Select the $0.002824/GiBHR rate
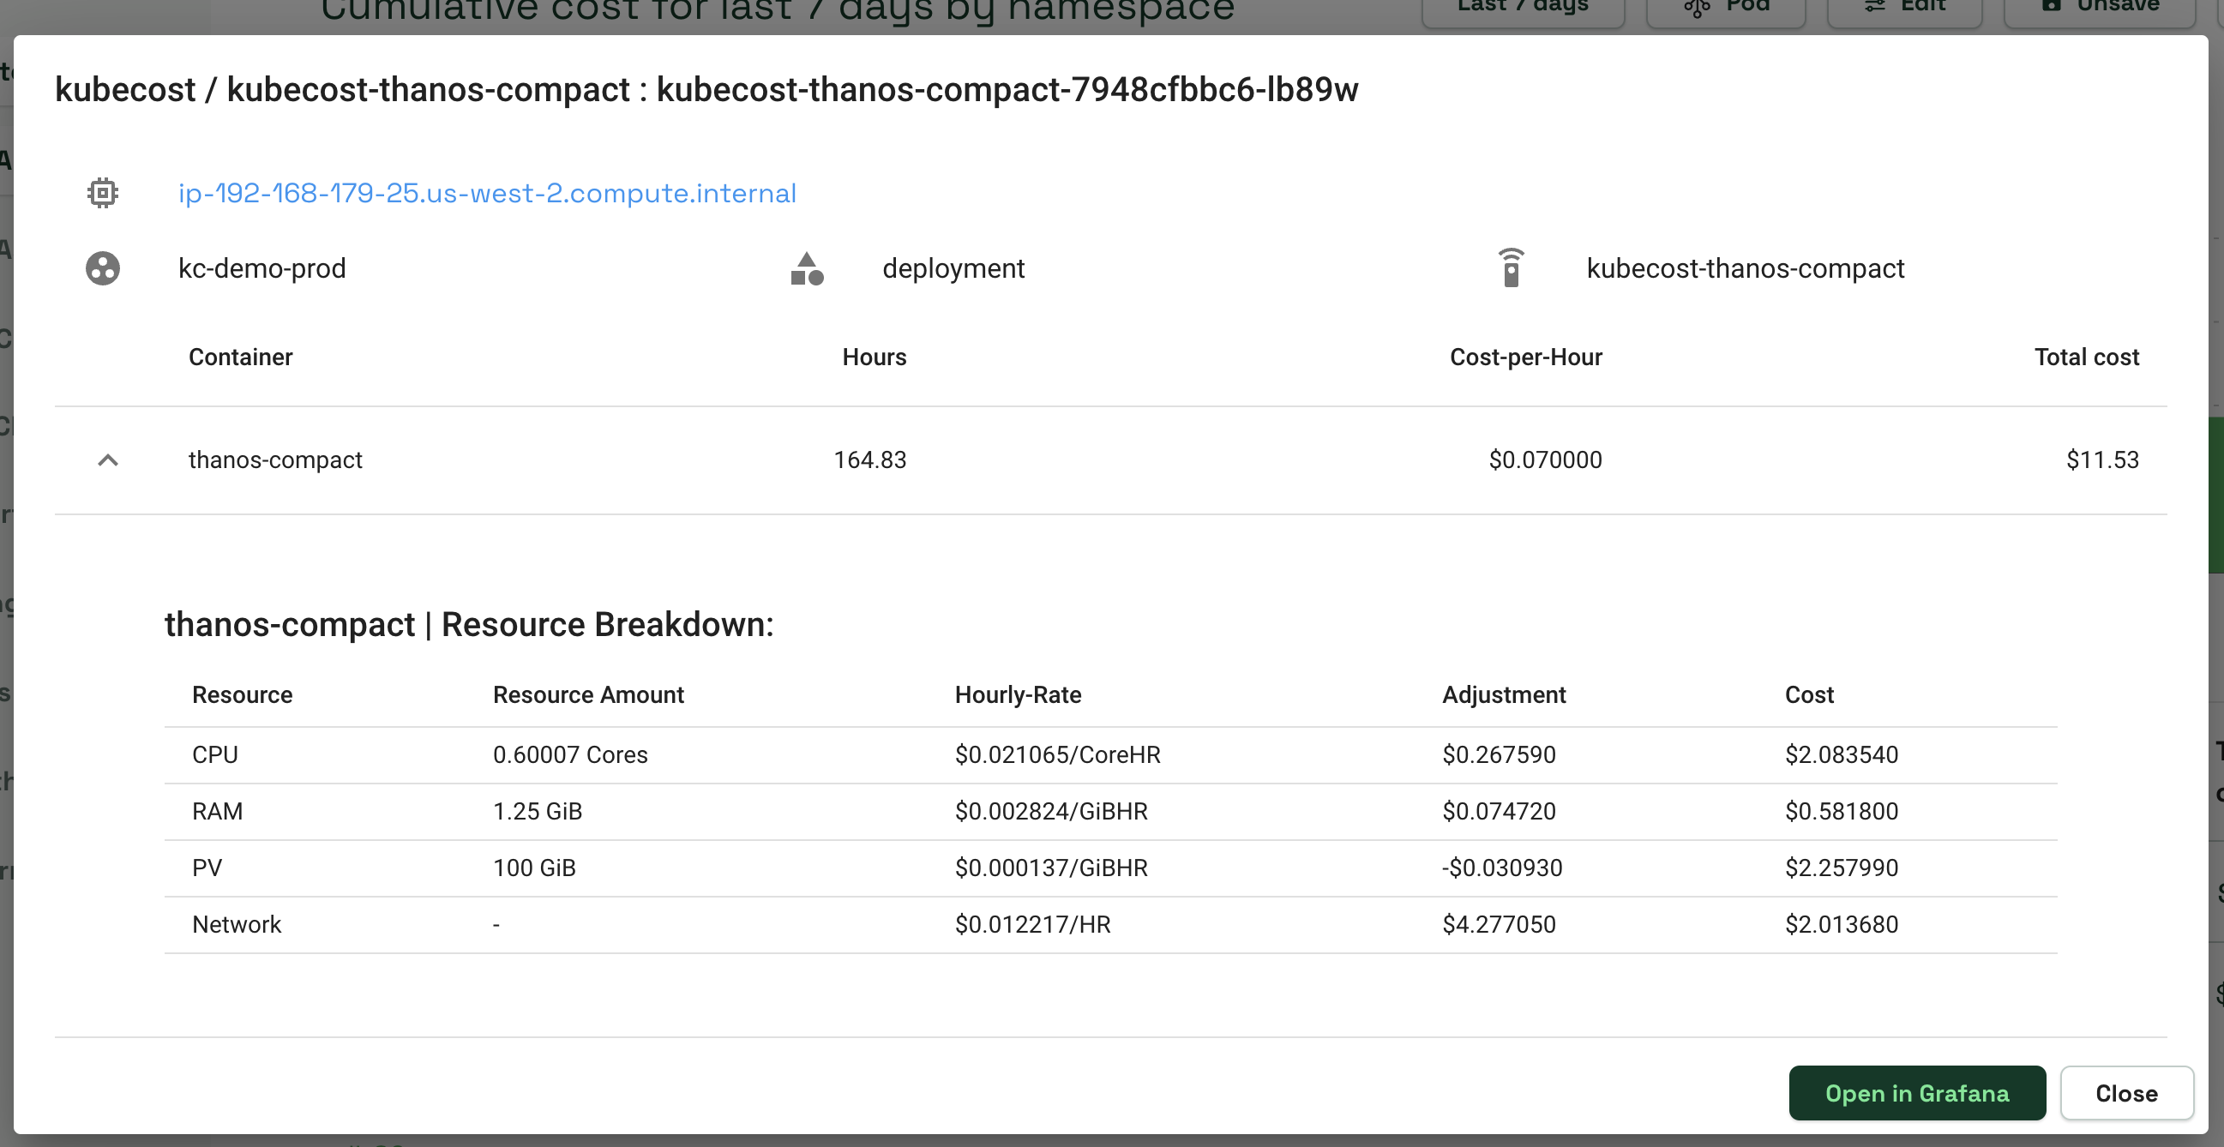Viewport: 2224px width, 1147px height. tap(1052, 811)
